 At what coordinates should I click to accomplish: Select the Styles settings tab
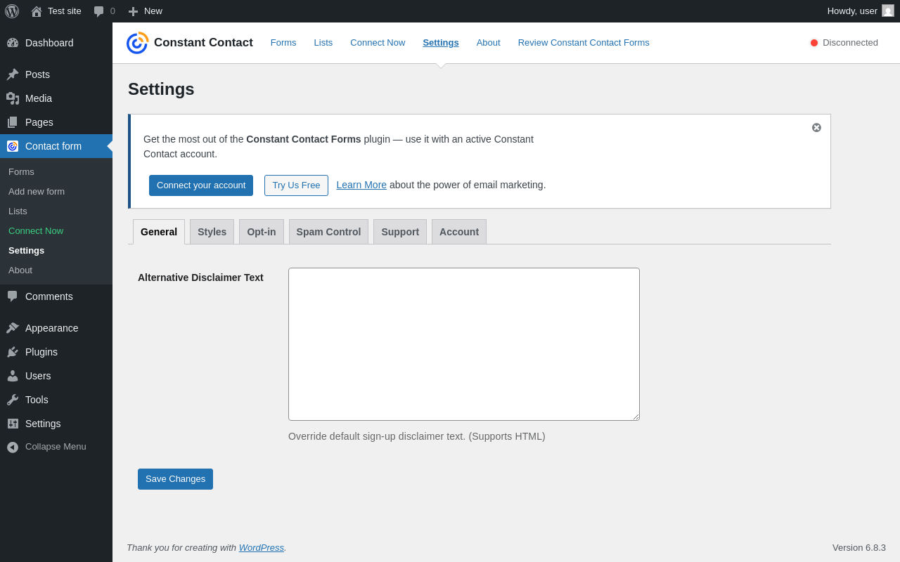click(212, 232)
